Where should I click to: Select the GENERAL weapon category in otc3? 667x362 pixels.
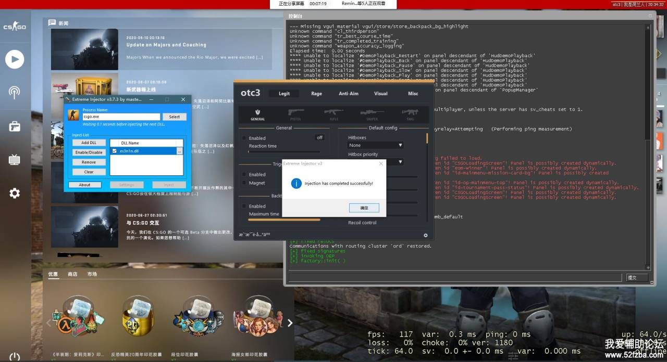tap(257, 115)
